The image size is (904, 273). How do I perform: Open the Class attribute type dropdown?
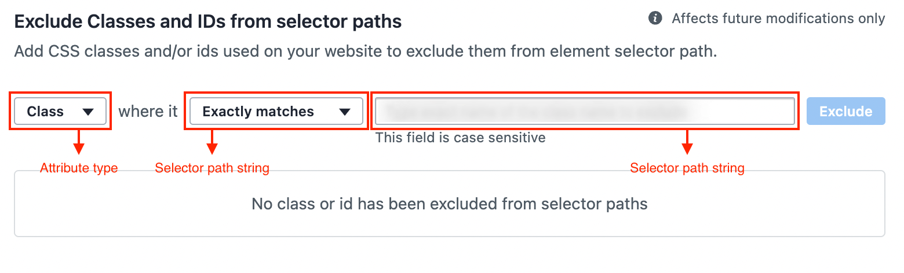tap(60, 112)
